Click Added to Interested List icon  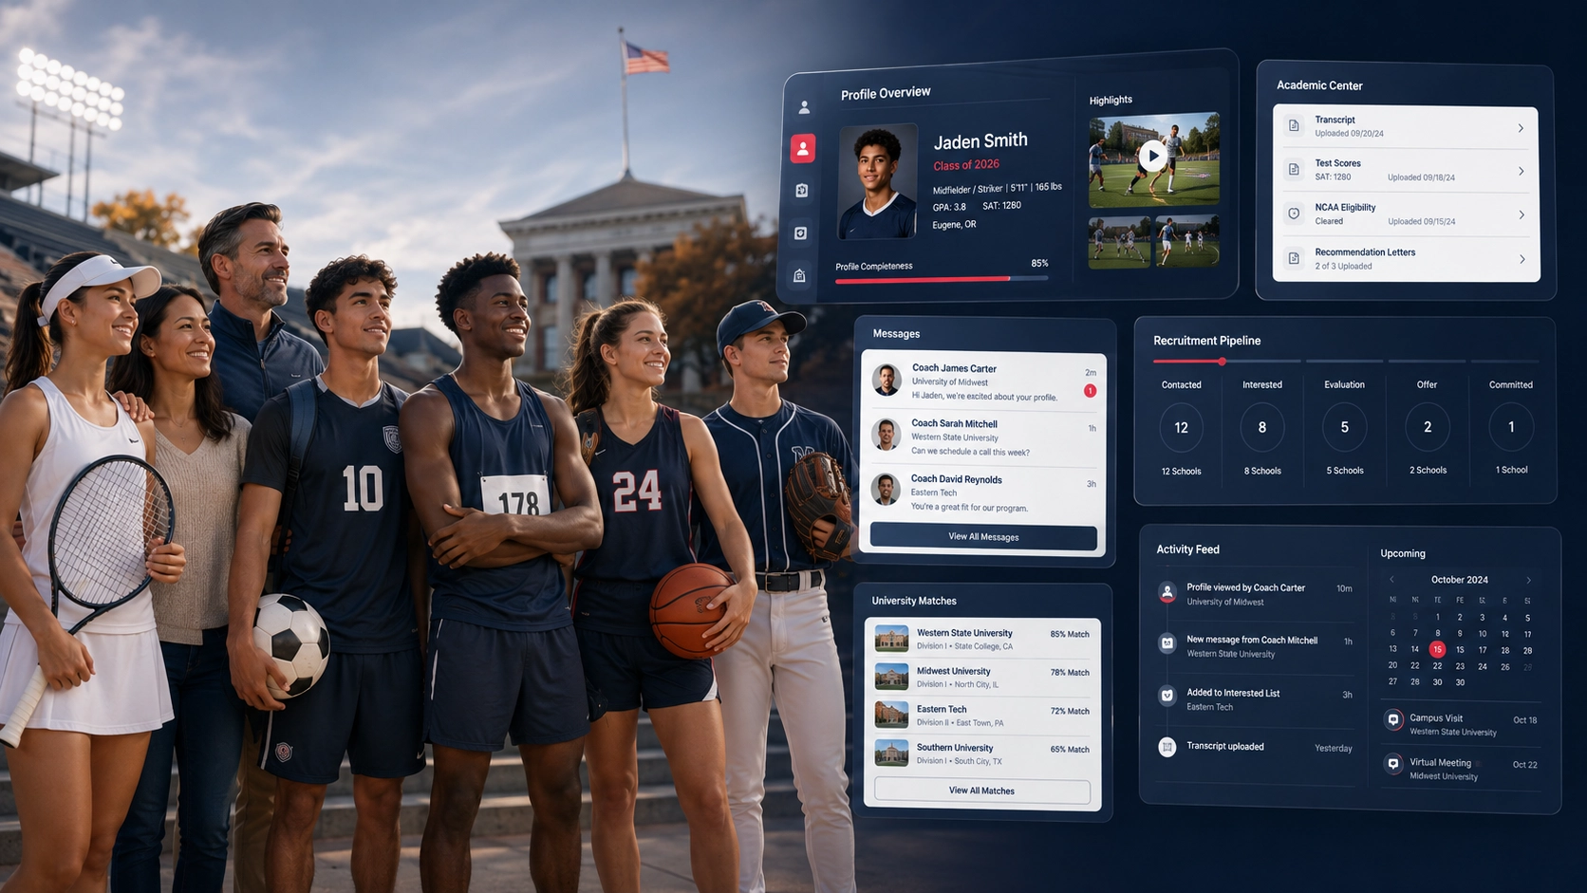[1167, 696]
